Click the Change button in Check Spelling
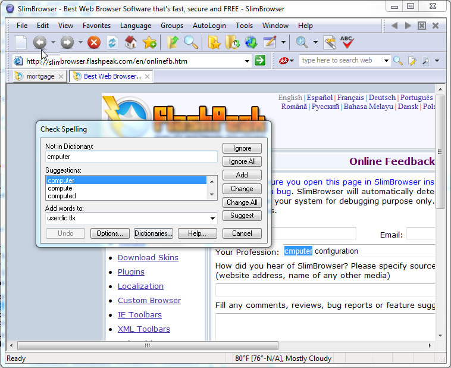The height and width of the screenshot is (368, 451). click(x=242, y=189)
